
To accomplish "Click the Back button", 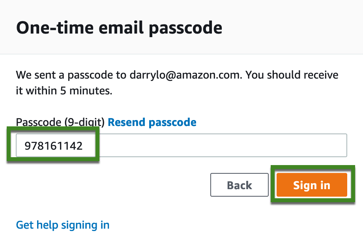I will 240,185.
